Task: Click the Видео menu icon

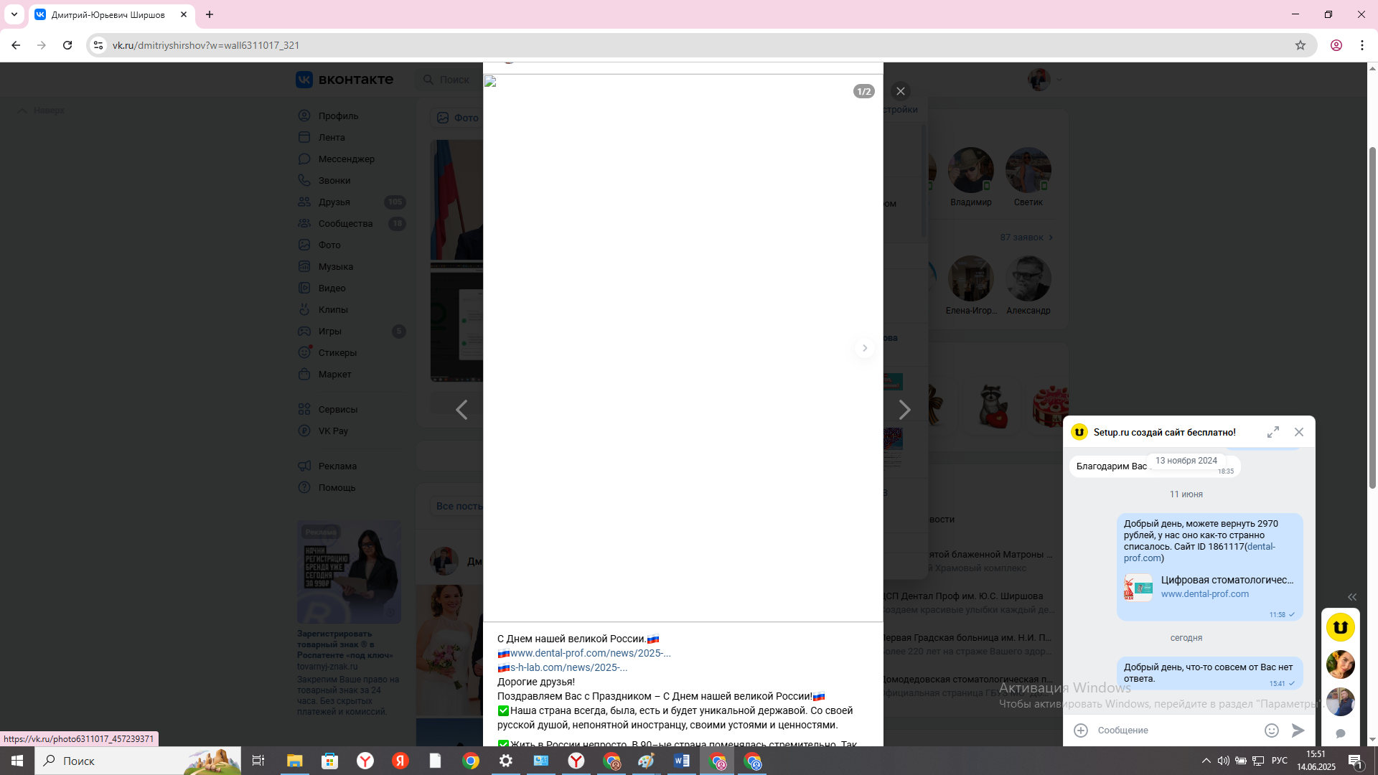Action: (x=304, y=288)
